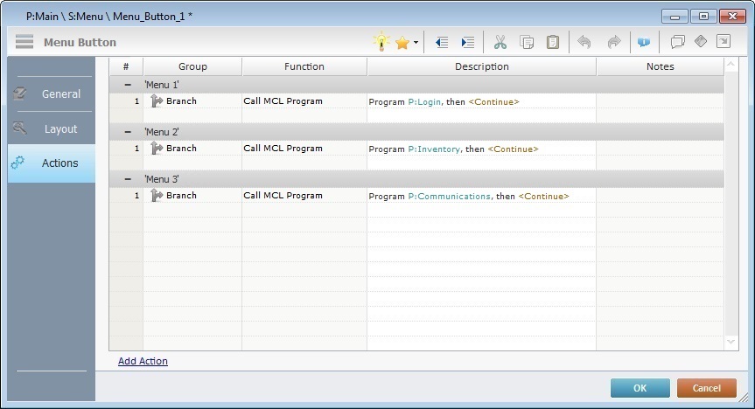Click the decrease indent icon
This screenshot has height=409, width=755.
[441, 42]
